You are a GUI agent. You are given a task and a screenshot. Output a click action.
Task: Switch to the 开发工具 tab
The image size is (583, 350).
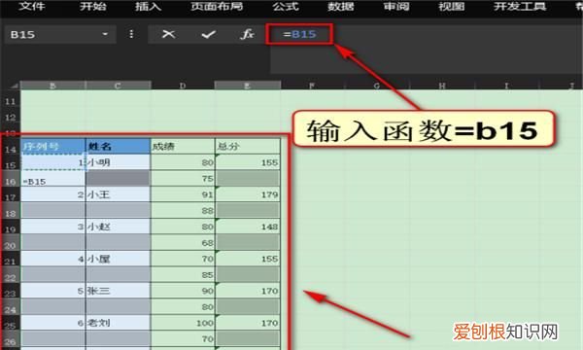tap(520, 6)
